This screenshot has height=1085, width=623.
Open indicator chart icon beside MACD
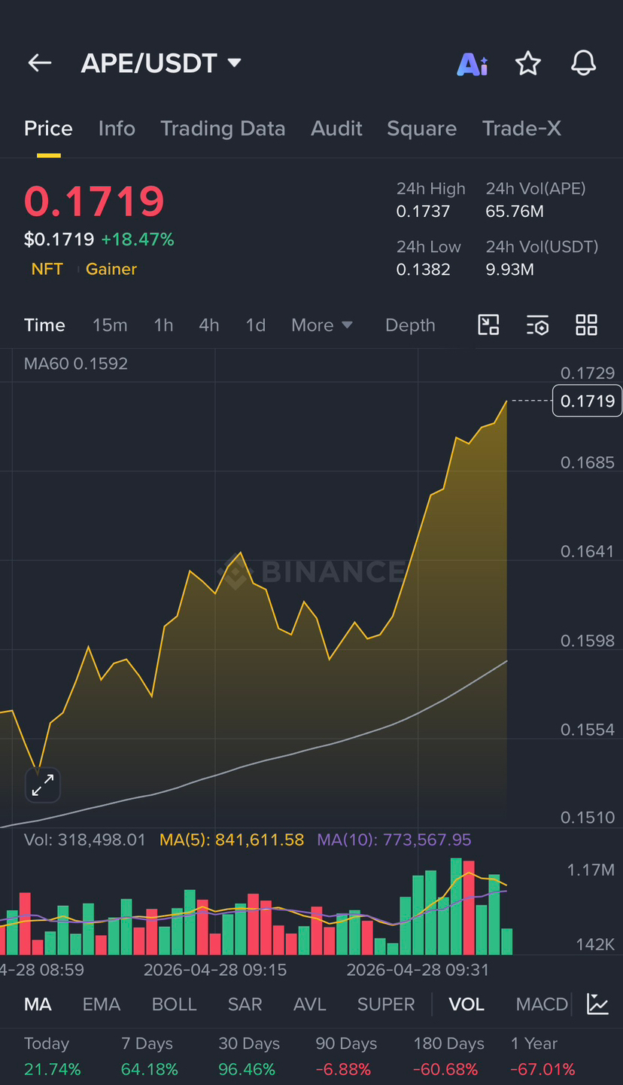[x=598, y=1004]
